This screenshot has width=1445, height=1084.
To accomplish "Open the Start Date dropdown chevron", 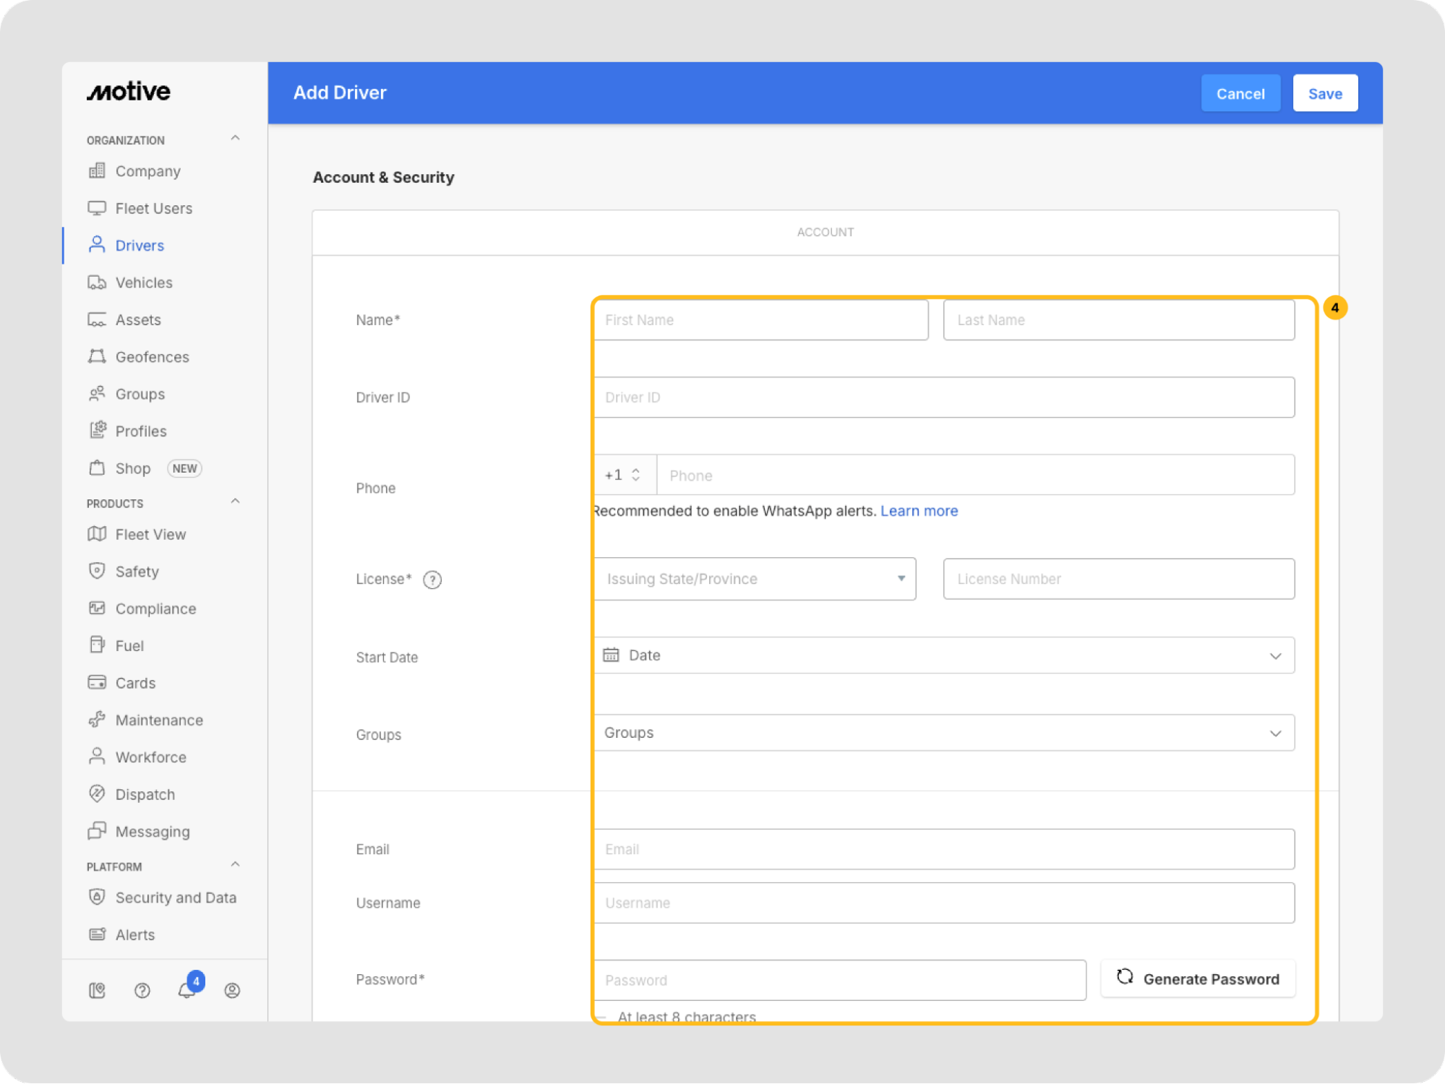I will 1275,655.
